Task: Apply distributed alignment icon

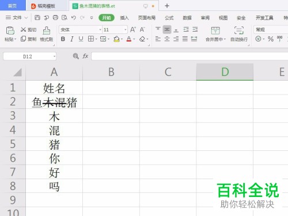Action: [194, 39]
